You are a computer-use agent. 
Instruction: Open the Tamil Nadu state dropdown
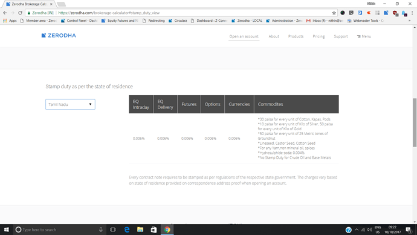point(70,104)
